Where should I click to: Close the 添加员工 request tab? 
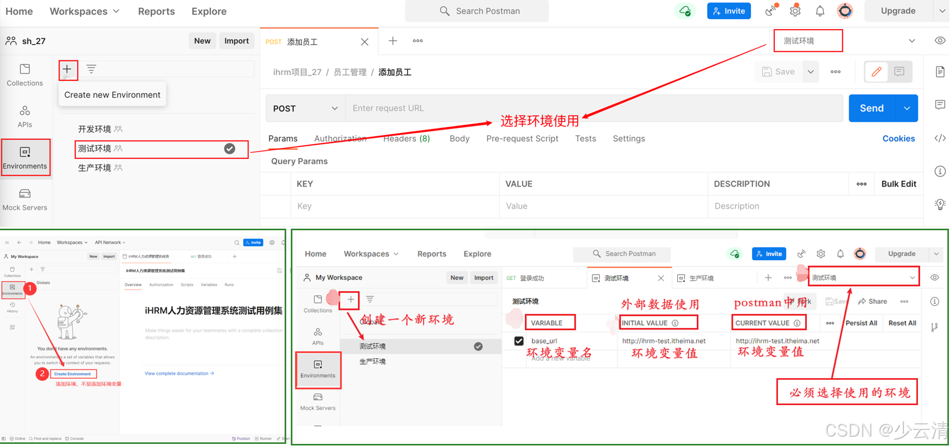[365, 42]
